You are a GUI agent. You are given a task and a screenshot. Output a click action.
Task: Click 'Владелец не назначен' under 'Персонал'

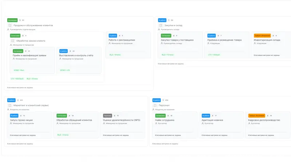pos(165,110)
